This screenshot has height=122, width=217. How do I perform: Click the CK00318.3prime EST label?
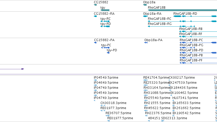tap(113, 103)
